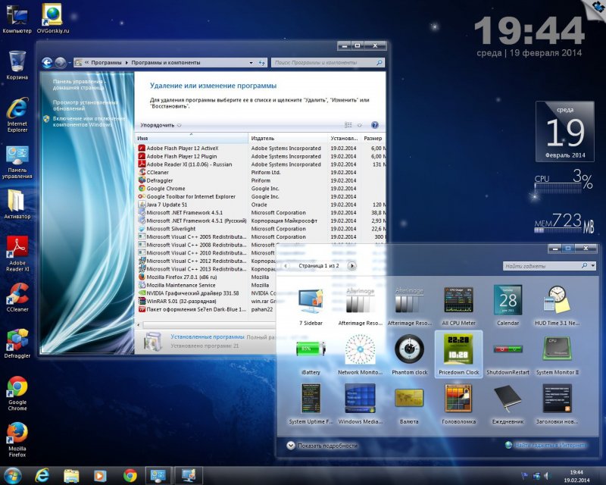Go to next gadgets page arrow

(351, 266)
